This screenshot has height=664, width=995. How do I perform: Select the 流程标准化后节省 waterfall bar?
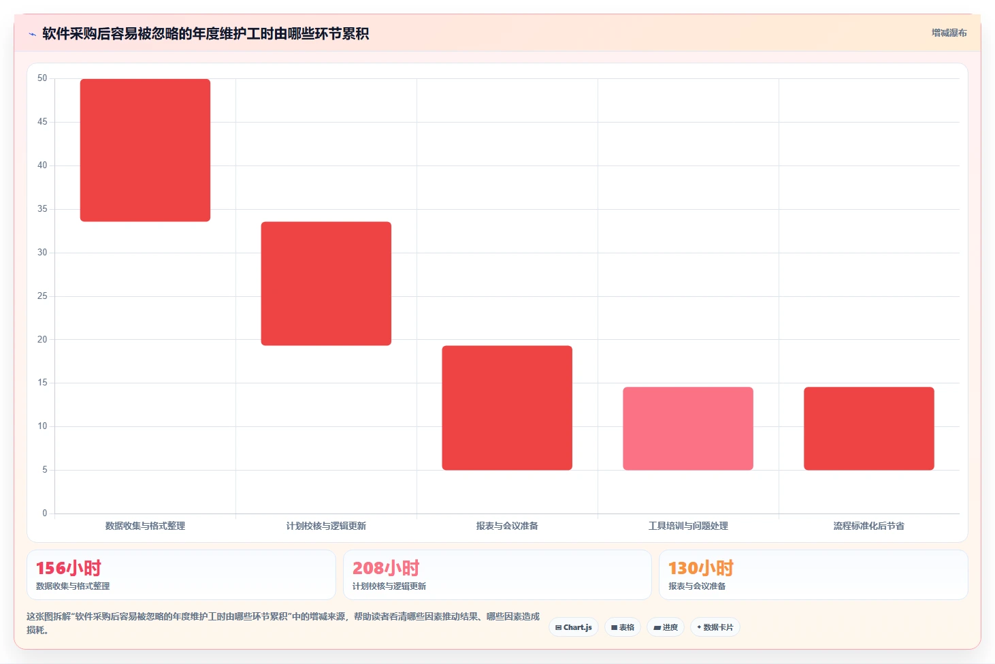pyautogui.click(x=869, y=428)
